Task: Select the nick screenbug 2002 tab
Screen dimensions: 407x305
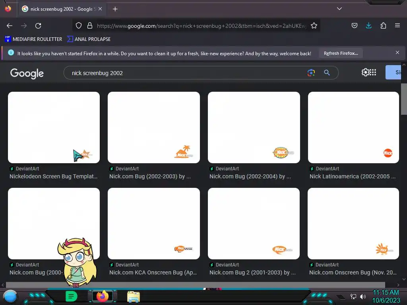Action: pos(62,9)
